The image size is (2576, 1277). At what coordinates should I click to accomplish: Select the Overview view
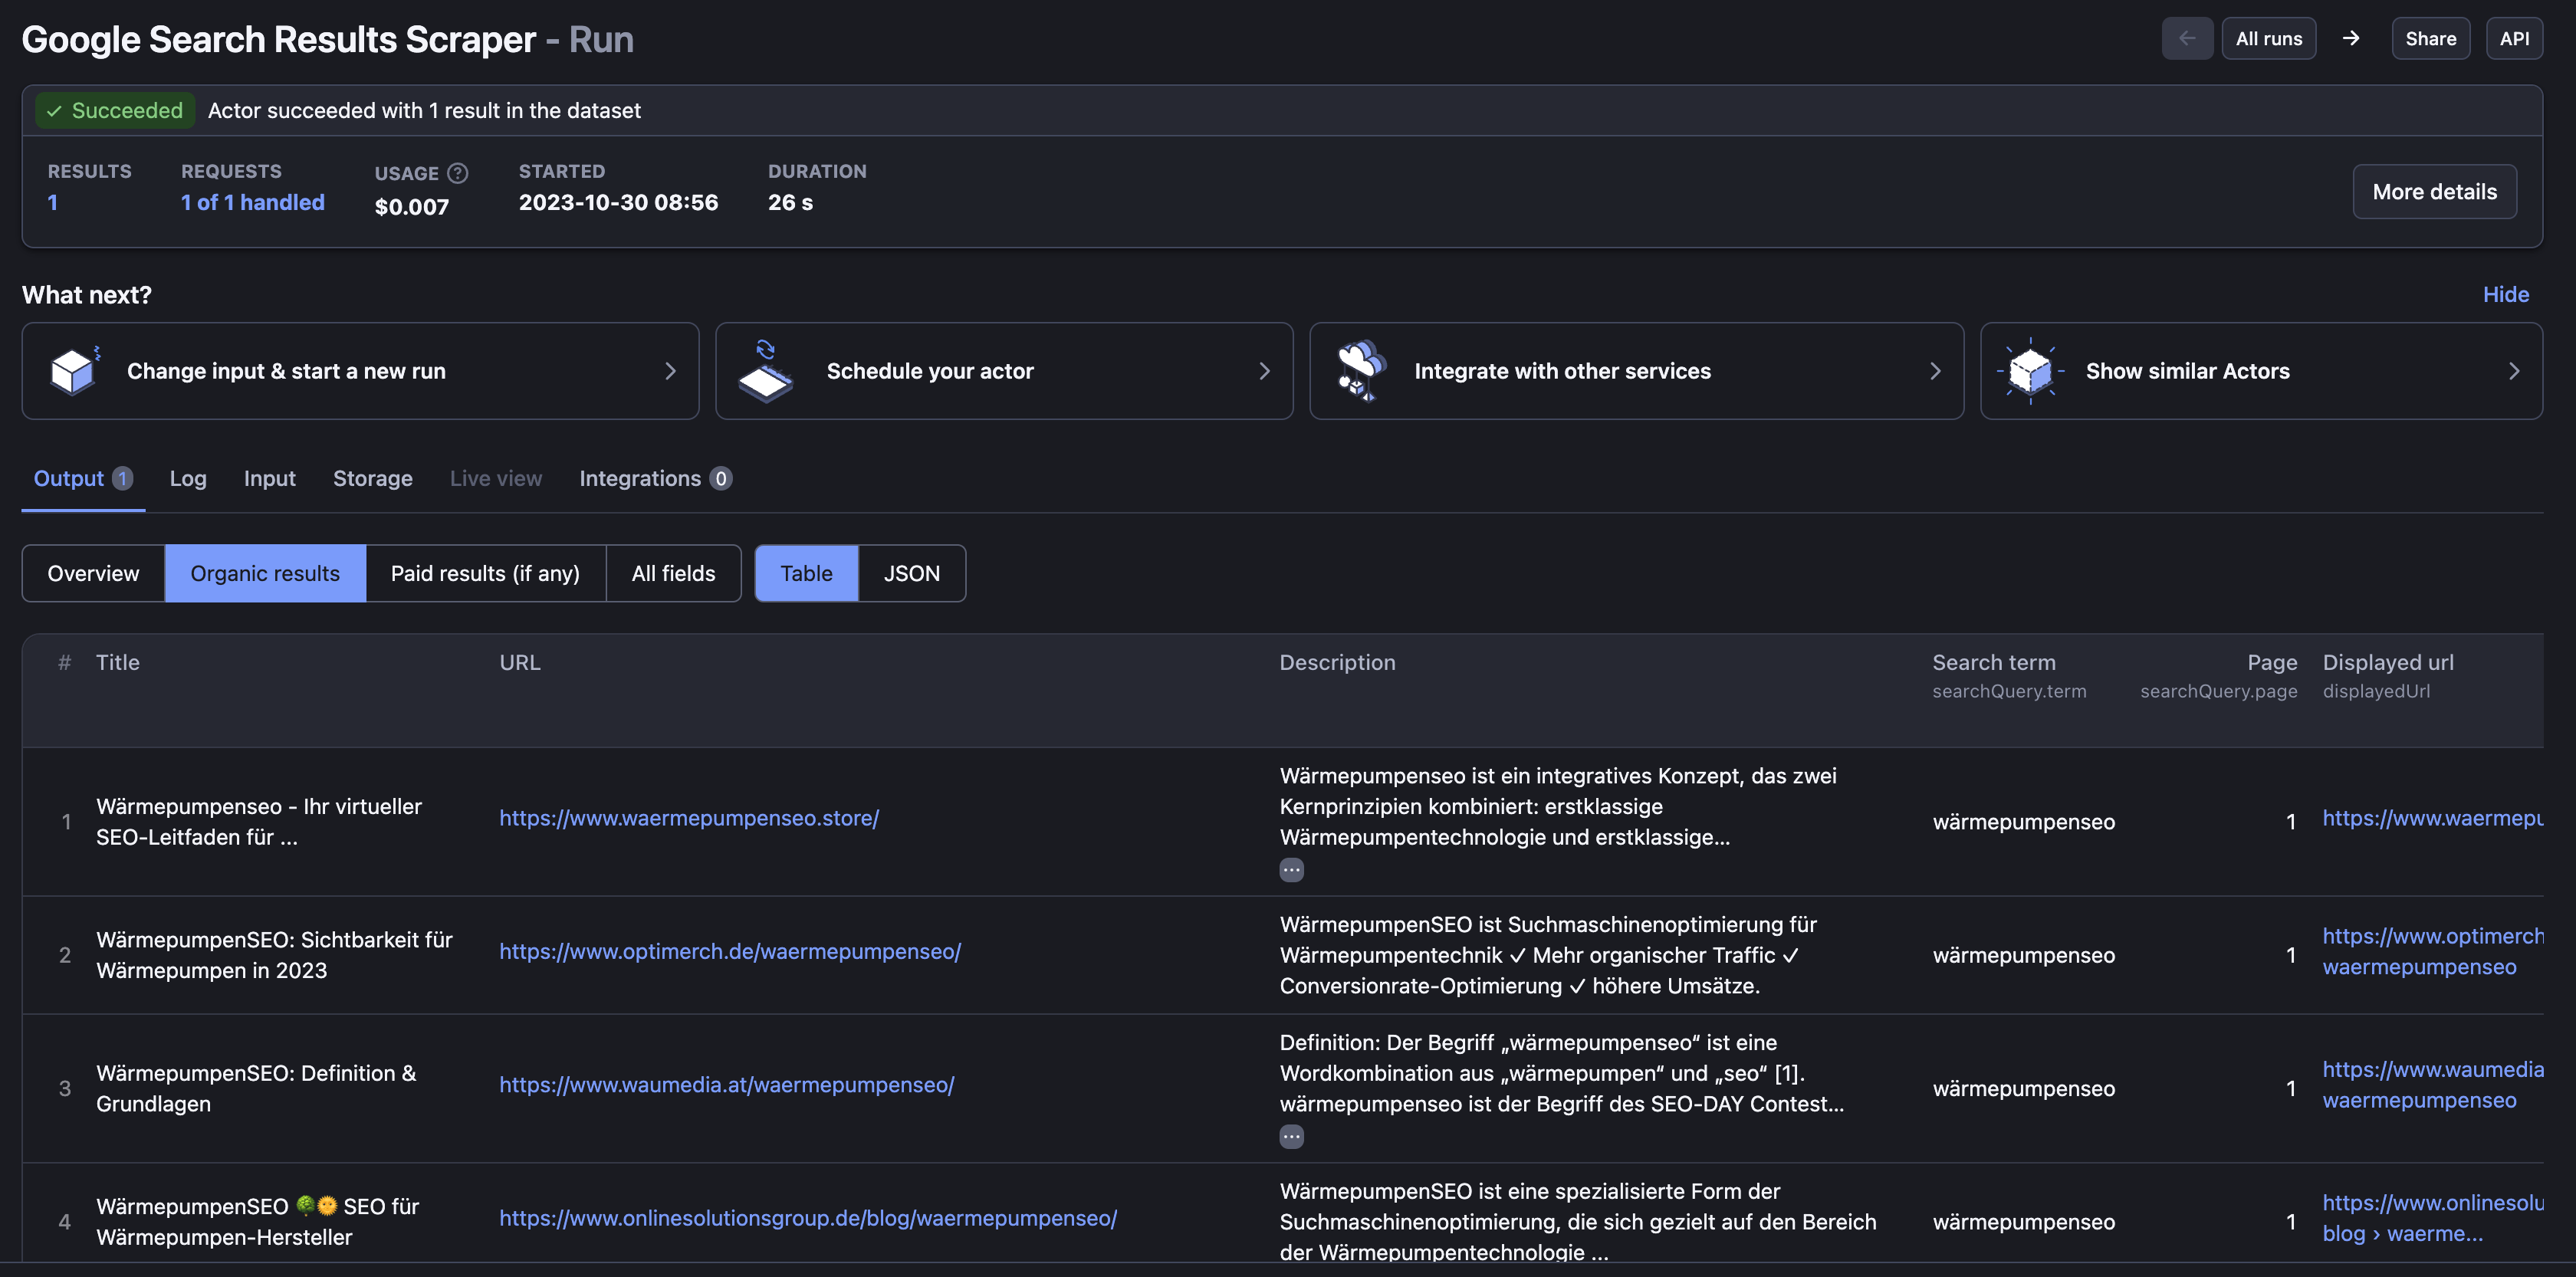pos(93,573)
